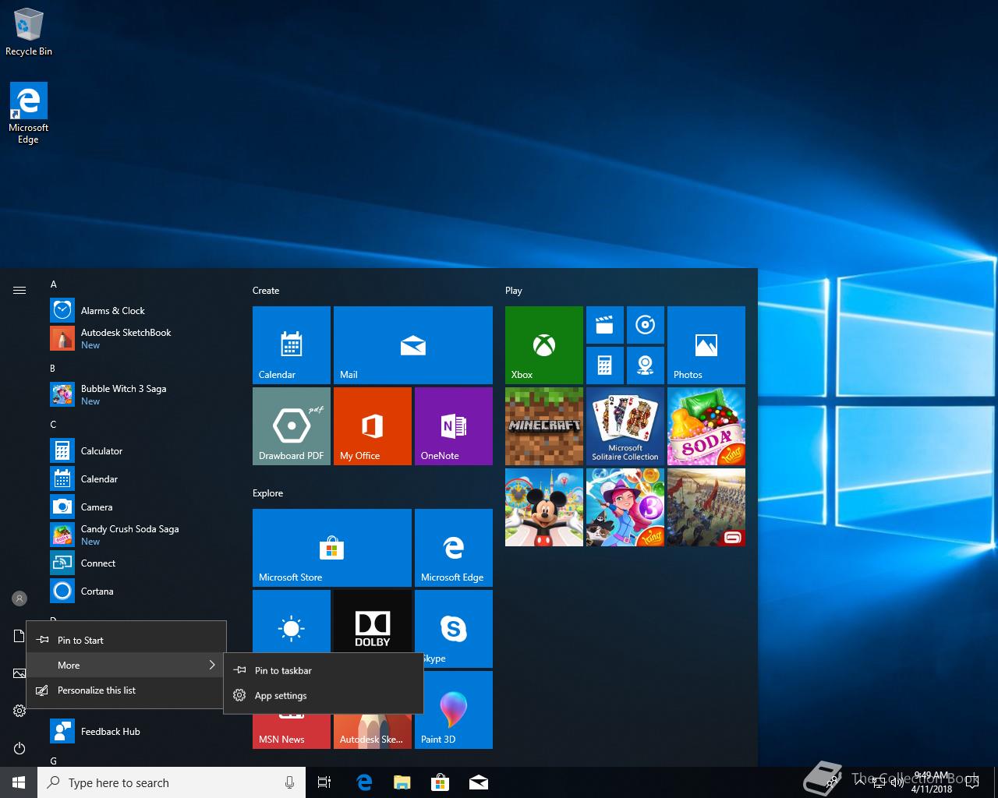Open Documents from Start sidebar

point(19,636)
